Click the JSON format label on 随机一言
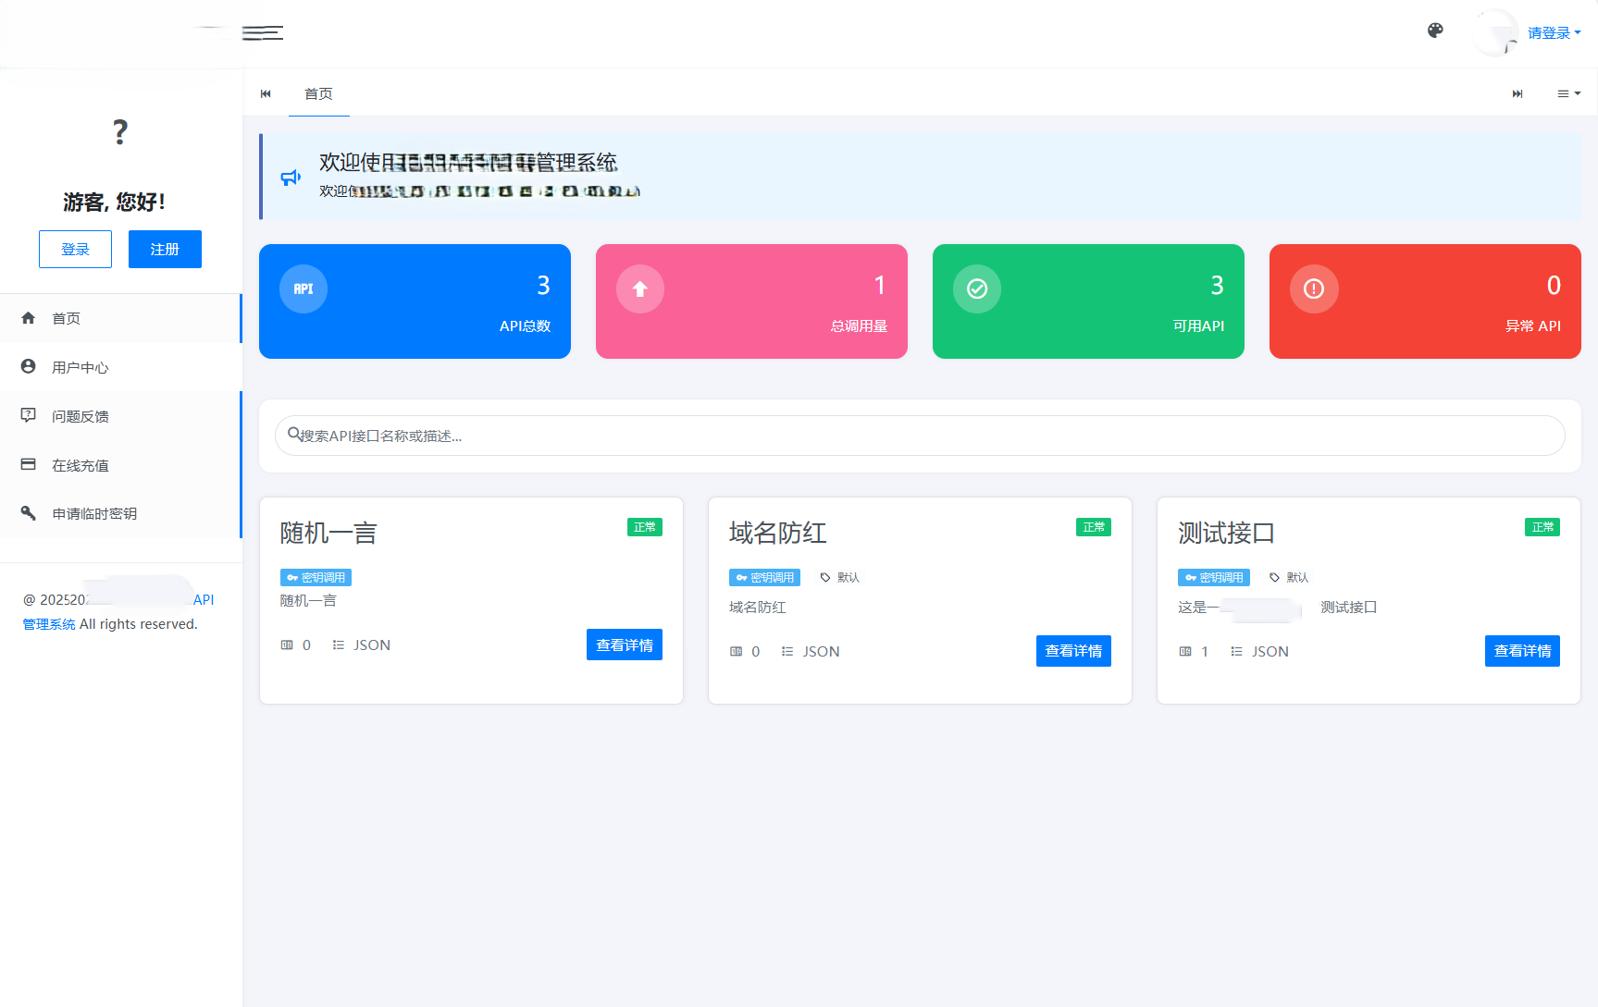1598x1007 pixels. pos(372,645)
